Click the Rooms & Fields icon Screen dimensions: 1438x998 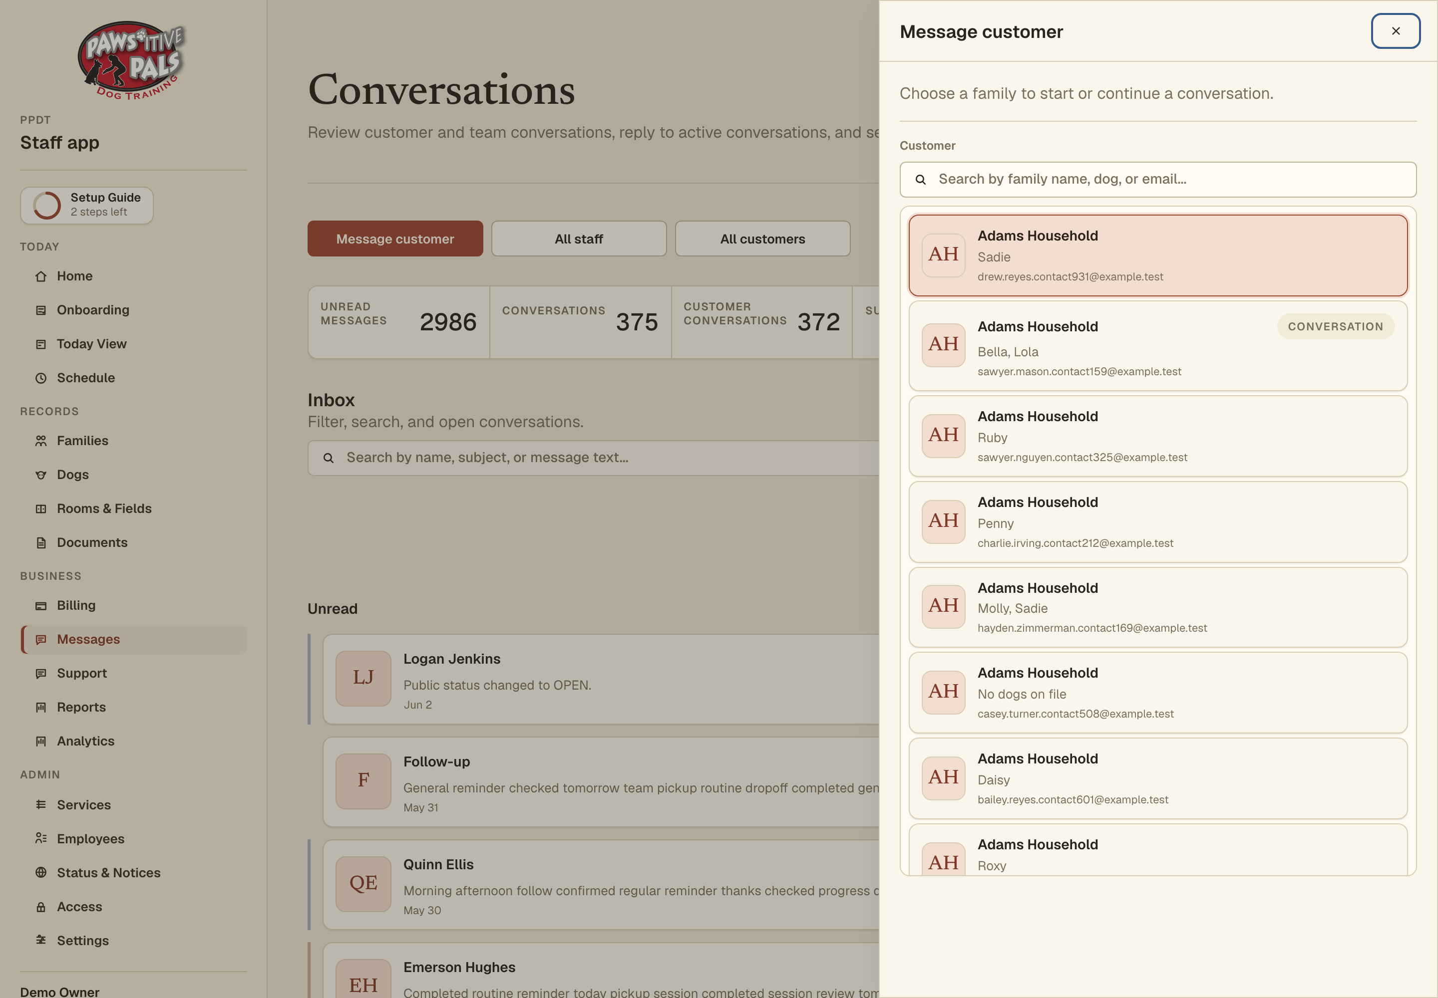pos(40,508)
